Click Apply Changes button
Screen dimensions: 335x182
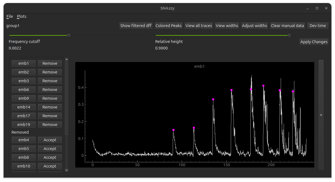[x=314, y=42]
